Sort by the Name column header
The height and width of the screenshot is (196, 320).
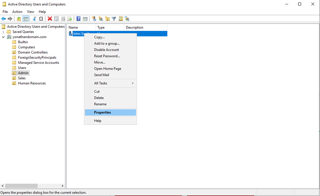pyautogui.click(x=81, y=27)
